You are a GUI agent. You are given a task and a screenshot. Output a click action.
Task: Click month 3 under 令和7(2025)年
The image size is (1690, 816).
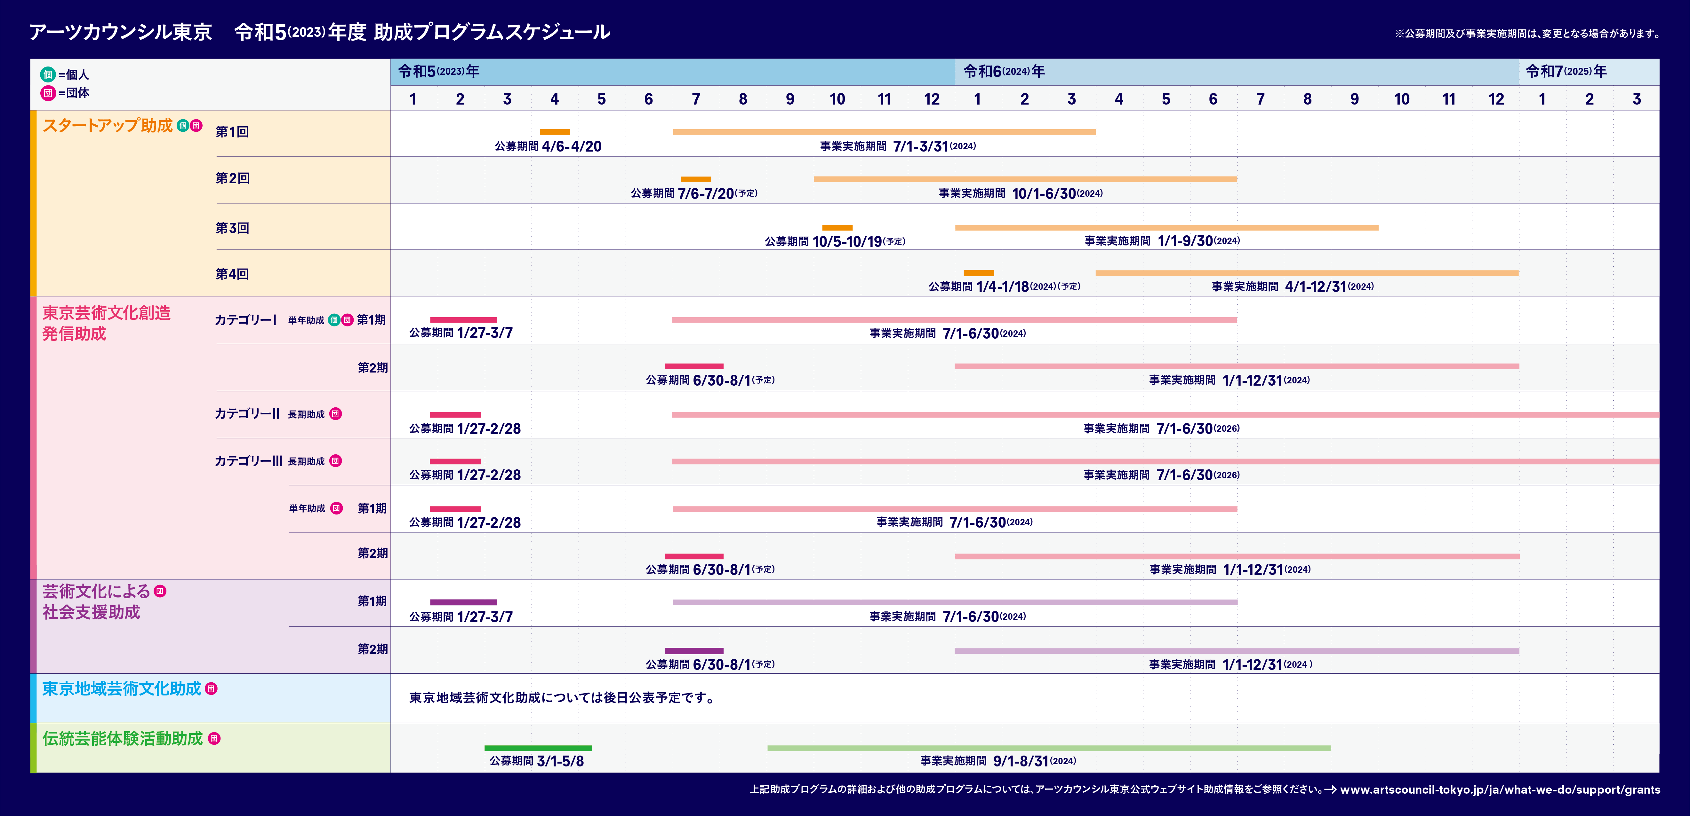coord(1637,99)
